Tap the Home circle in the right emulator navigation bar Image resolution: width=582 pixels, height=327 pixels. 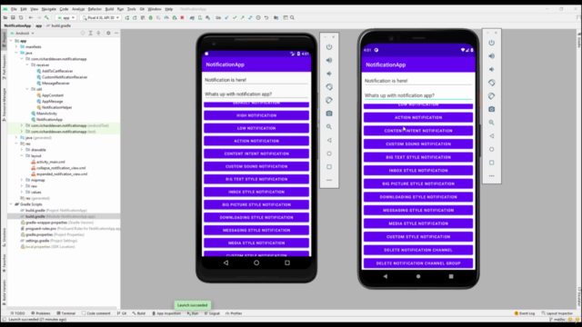coord(418,276)
